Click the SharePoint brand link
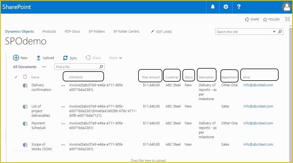The width and height of the screenshot is (293, 163). tap(17, 7)
